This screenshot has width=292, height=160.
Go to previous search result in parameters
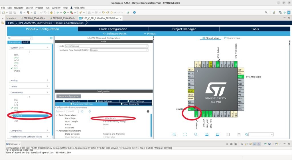82,111
